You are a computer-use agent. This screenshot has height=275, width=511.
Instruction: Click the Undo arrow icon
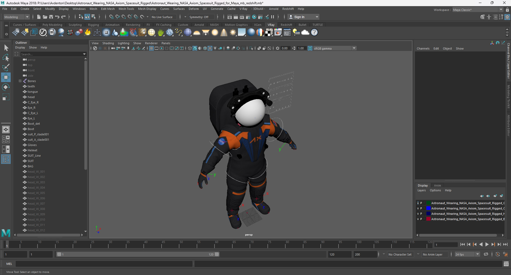57,17
